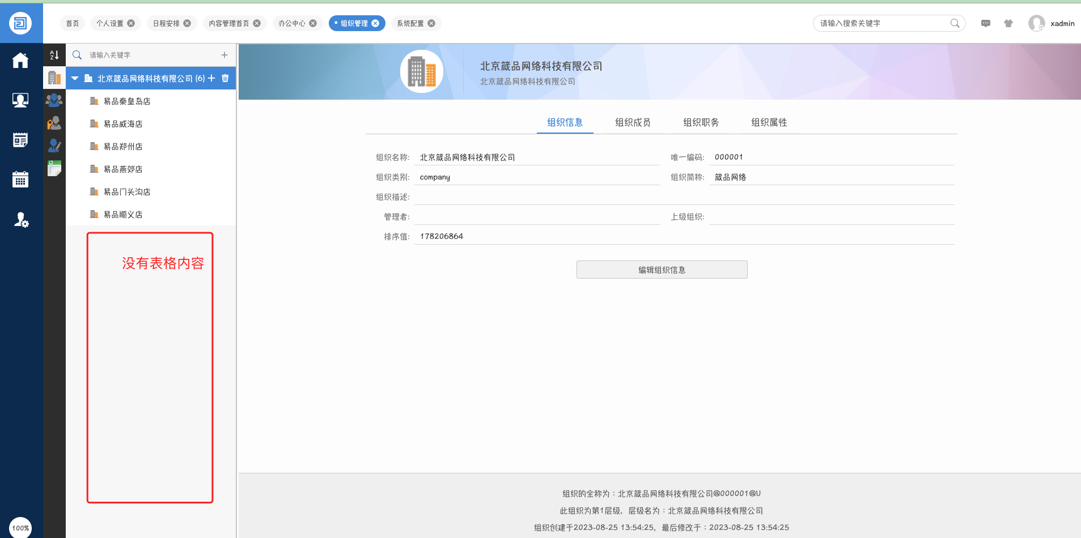Click the plus icon on the company row
The image size is (1081, 538).
[x=211, y=78]
